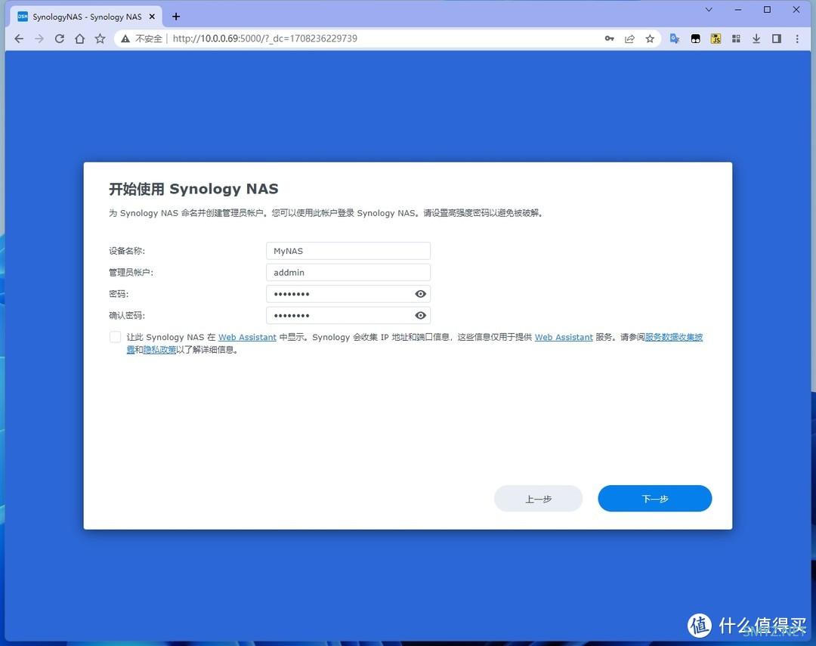Click the 下一步 next step button
Image resolution: width=816 pixels, height=646 pixels.
pos(654,499)
